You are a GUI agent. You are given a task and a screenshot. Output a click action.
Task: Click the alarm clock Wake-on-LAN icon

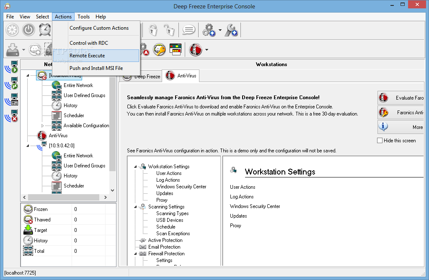(45, 30)
